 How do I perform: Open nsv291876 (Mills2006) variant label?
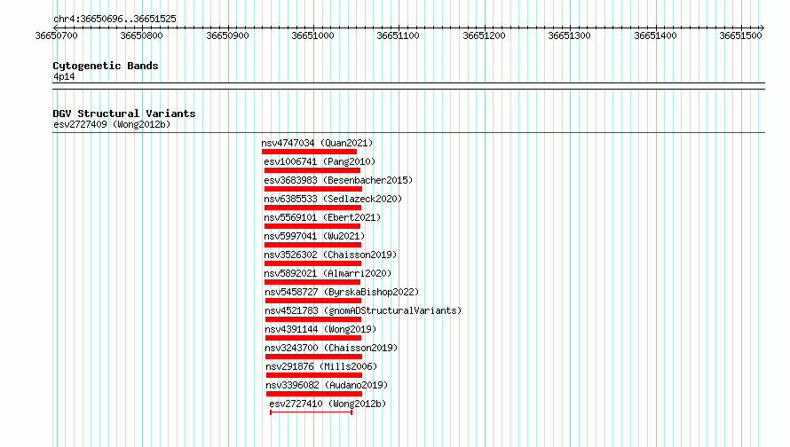pos(321,366)
